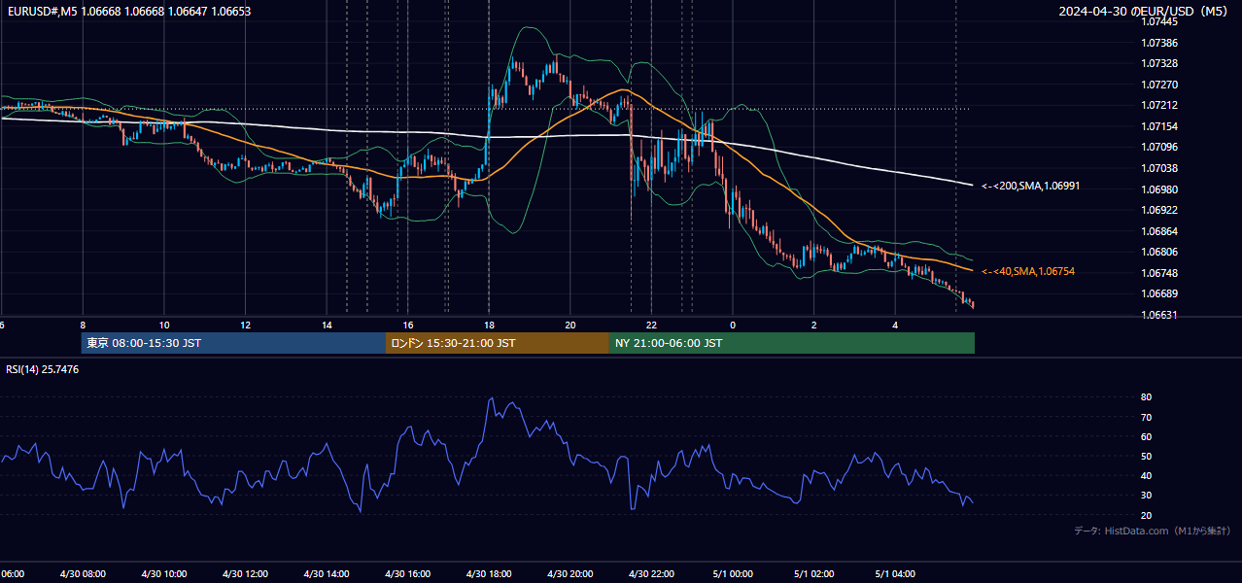Click the bottom time label 4/30 12:00

tap(245, 574)
